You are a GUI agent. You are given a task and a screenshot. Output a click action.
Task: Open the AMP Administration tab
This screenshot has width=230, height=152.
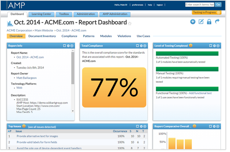coord(115,14)
